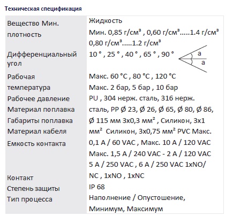Image resolution: width=226 pixels, height=216 pixels.
Task: Select the 'Габариты поплавка' label
Action: (40, 121)
